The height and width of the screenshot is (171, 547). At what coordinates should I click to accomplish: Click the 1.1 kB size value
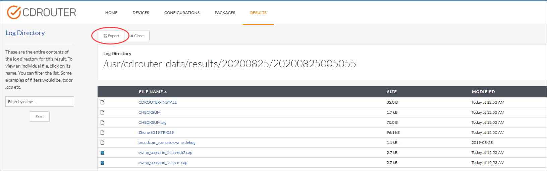392,143
